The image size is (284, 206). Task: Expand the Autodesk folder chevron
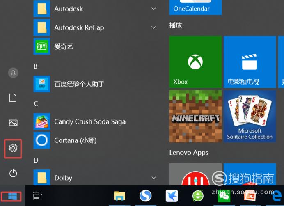(x=153, y=9)
